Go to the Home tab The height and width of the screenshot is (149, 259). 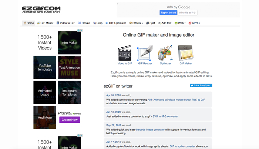pyautogui.click(x=28, y=23)
